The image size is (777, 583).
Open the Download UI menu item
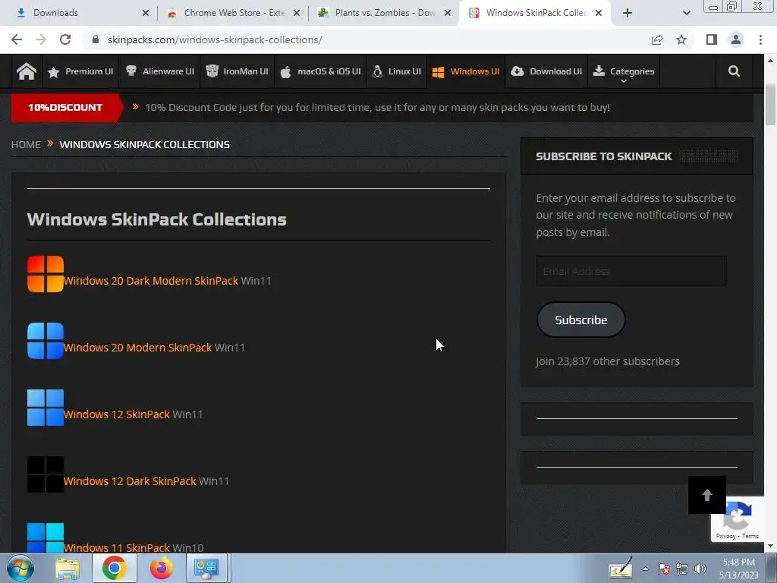coord(546,72)
